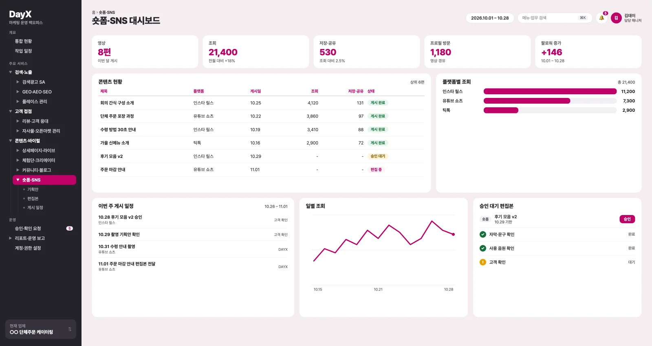Expand the 리포트·운영 보고 item
Screen dimensions: 652x346
(11, 238)
